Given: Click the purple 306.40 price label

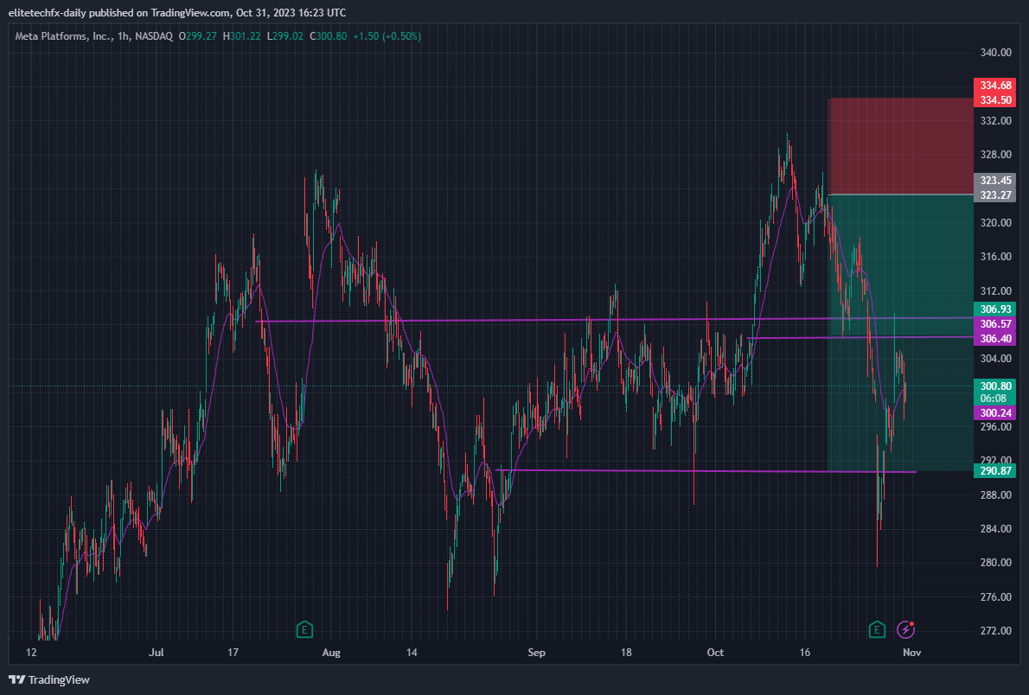Looking at the screenshot, I should [995, 339].
